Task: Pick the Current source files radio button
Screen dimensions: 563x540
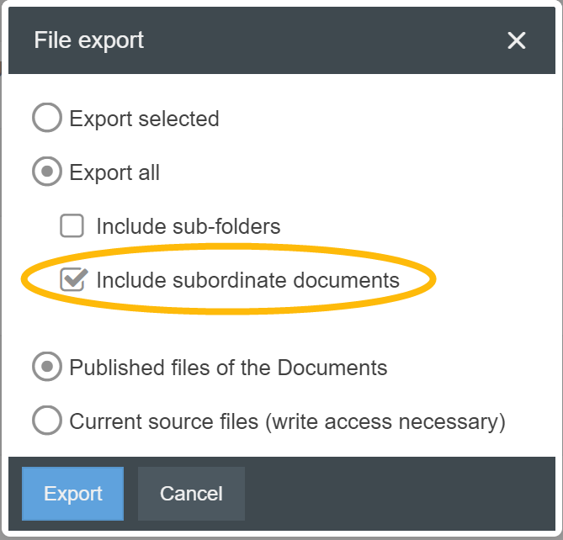Action: click(x=47, y=421)
